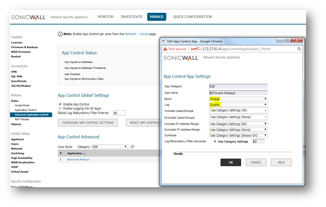
Task: Open Restart in sidebar
Action: pos(16,57)
